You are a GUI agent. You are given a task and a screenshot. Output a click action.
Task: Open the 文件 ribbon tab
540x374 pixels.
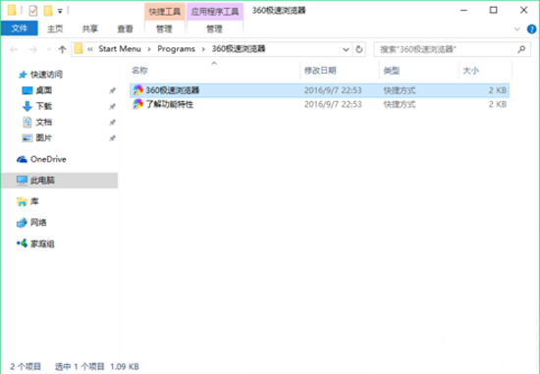pos(20,28)
